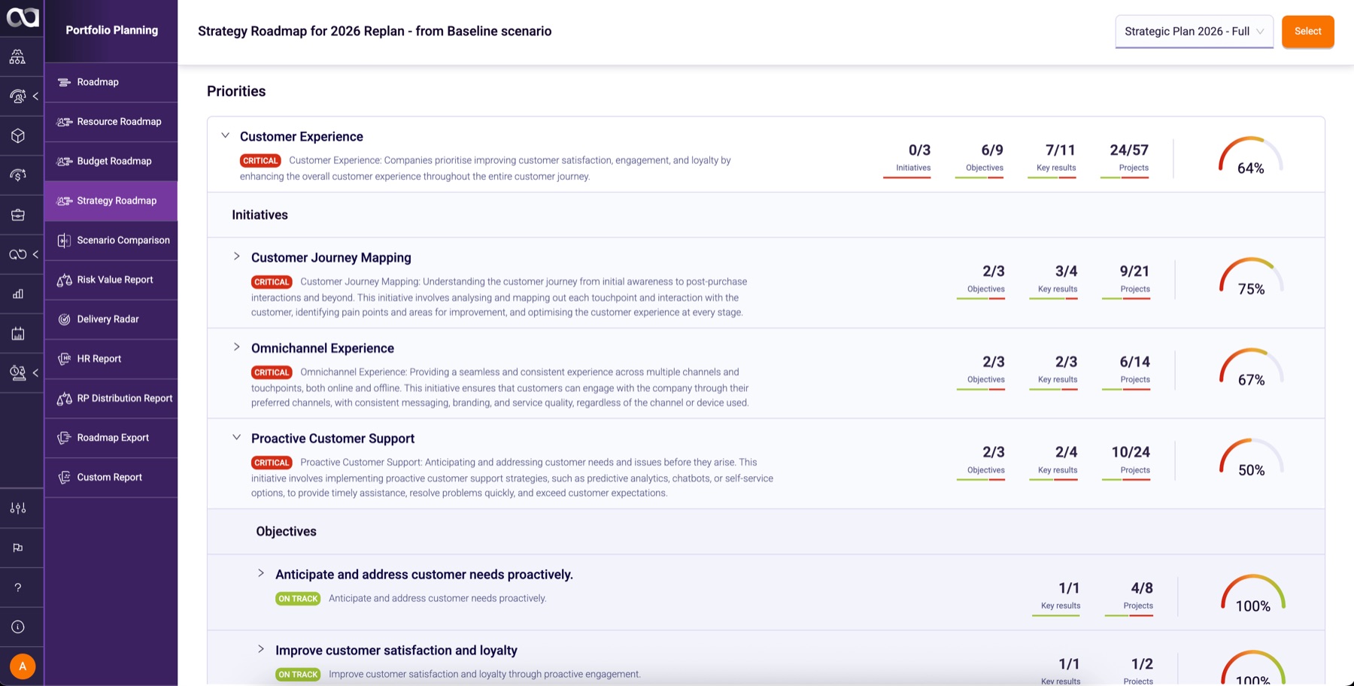Click the HR Report icon
The width and height of the screenshot is (1354, 686).
(64, 359)
